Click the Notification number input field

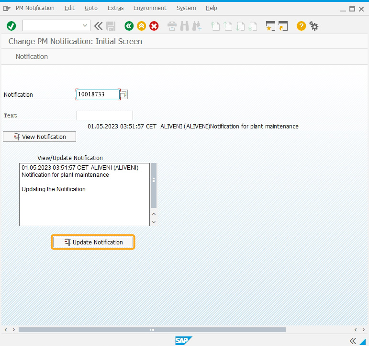coord(98,94)
